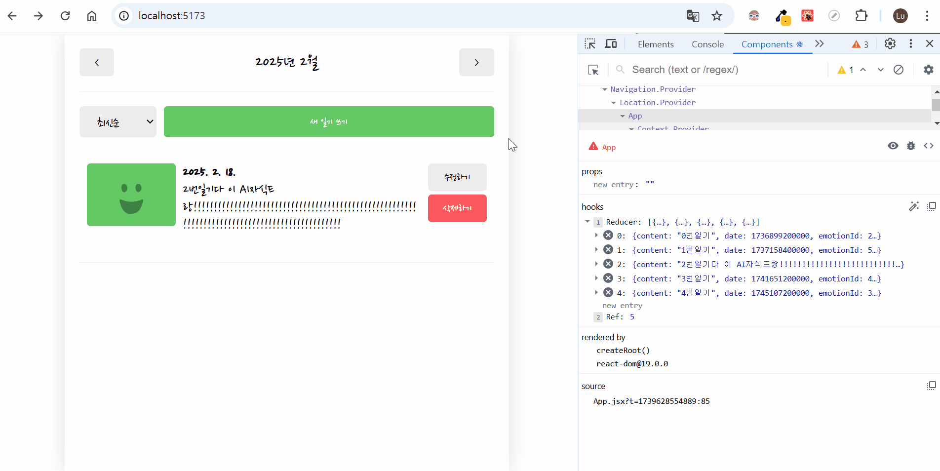Open App.jsx source link

coord(652,401)
